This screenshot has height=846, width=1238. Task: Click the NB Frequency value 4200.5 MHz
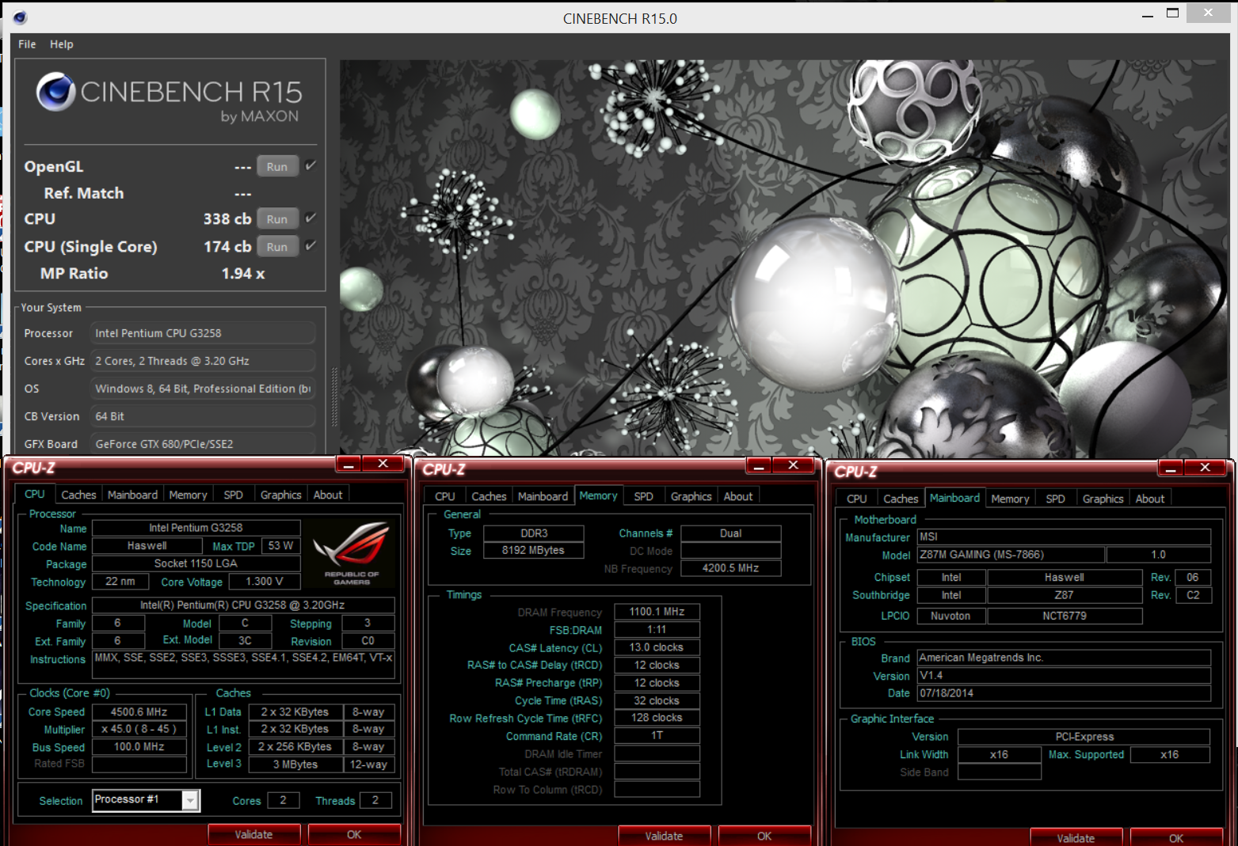(x=730, y=568)
